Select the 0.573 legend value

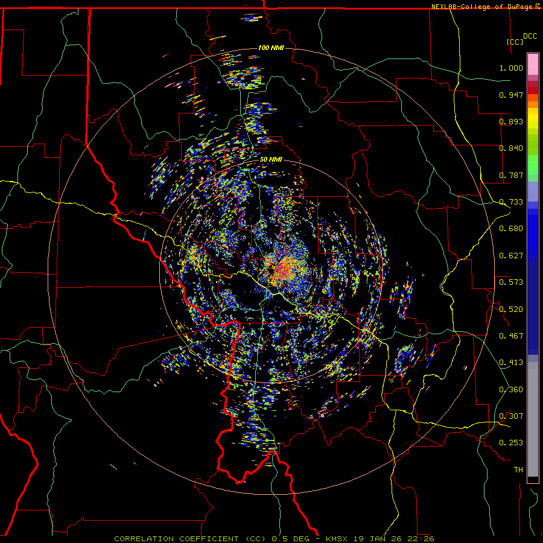click(x=511, y=282)
